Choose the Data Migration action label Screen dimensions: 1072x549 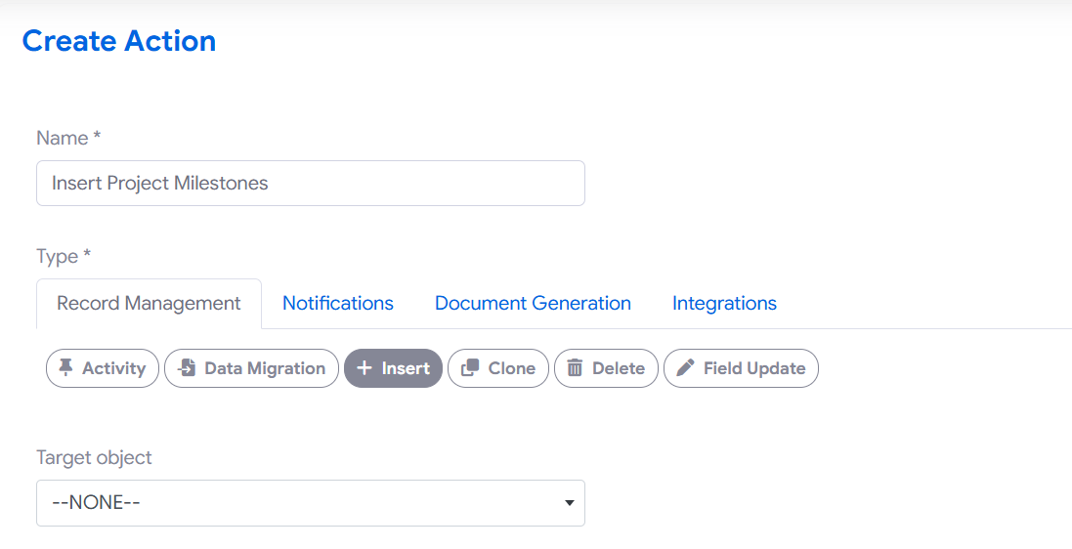pos(265,368)
